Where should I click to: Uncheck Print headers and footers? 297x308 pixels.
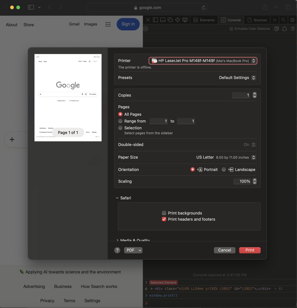coord(164,219)
